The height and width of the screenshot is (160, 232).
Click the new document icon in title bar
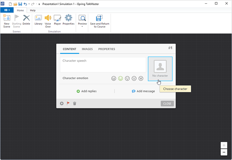(x=10, y=4)
